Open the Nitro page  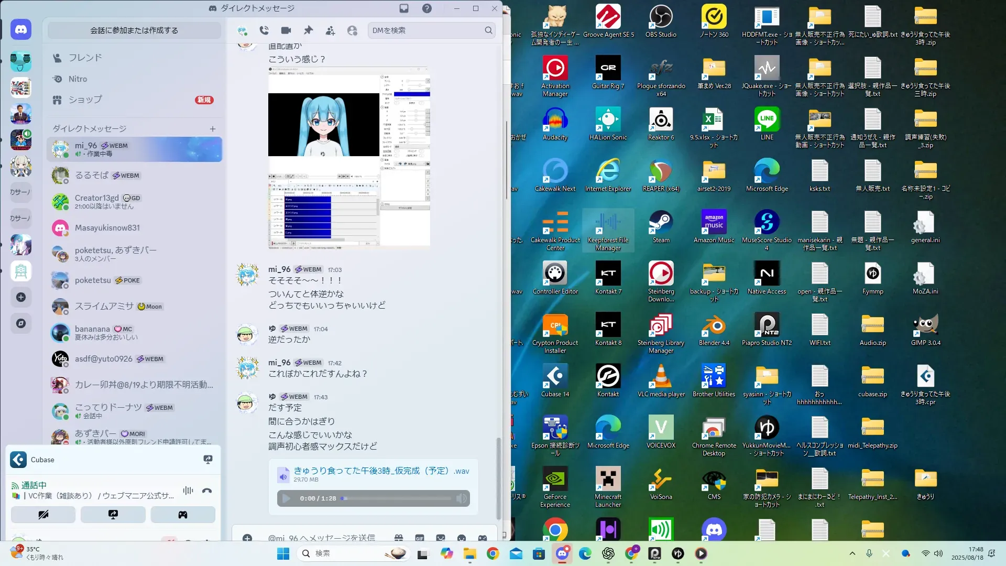(x=78, y=79)
